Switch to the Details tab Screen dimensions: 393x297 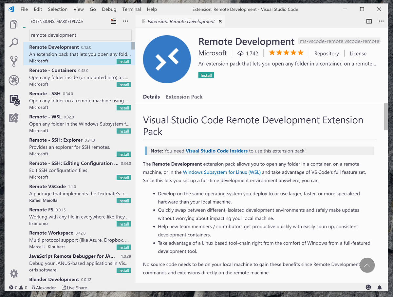click(151, 97)
